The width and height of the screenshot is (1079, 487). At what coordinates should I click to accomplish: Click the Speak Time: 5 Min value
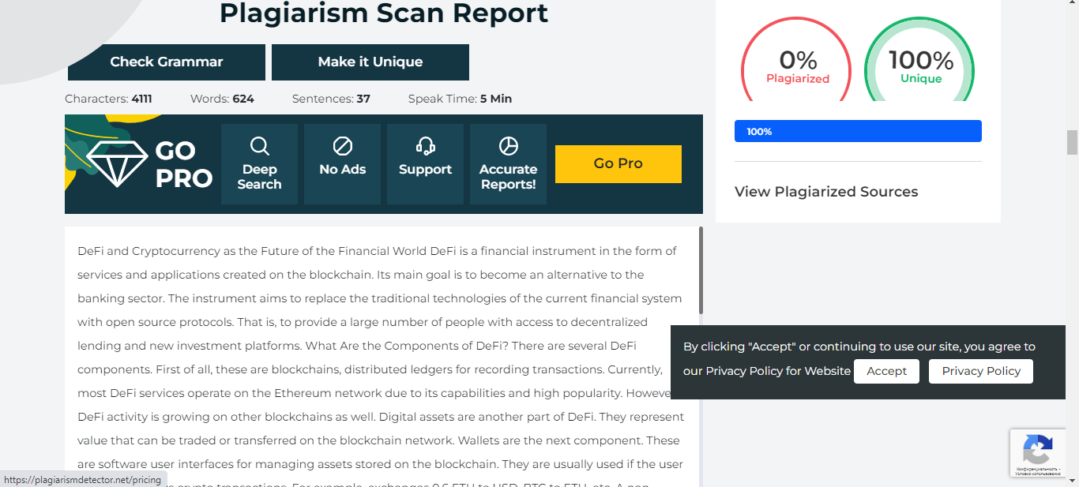[x=460, y=99]
